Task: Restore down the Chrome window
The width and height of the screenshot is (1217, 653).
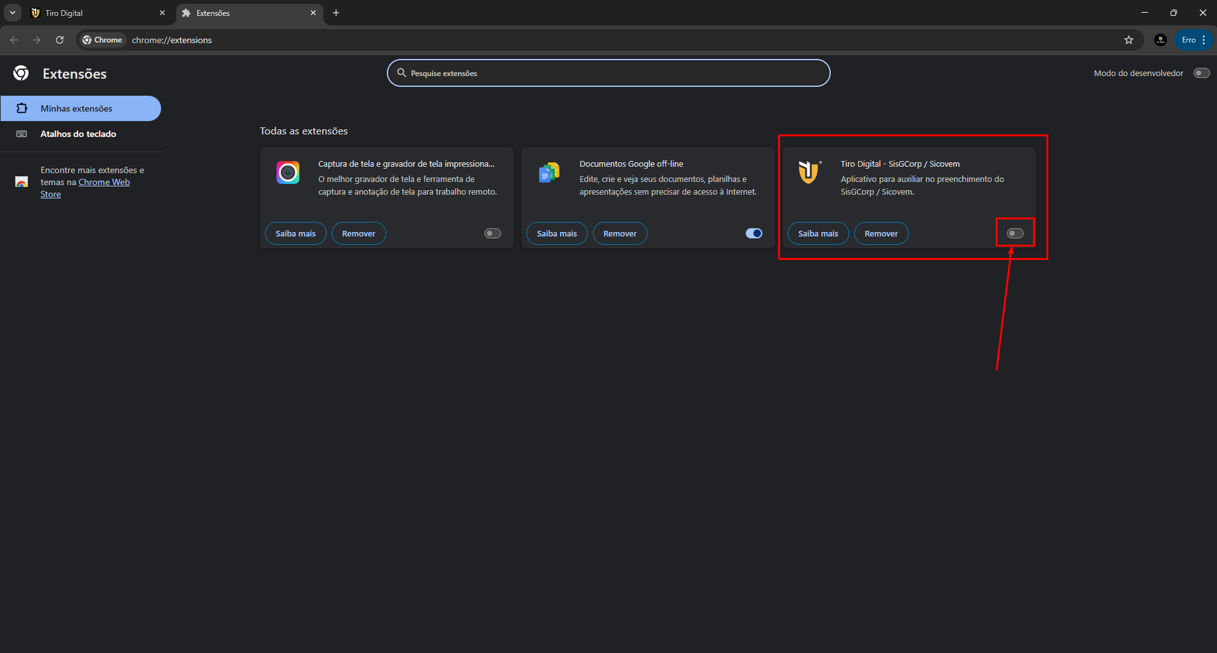Action: (1174, 13)
